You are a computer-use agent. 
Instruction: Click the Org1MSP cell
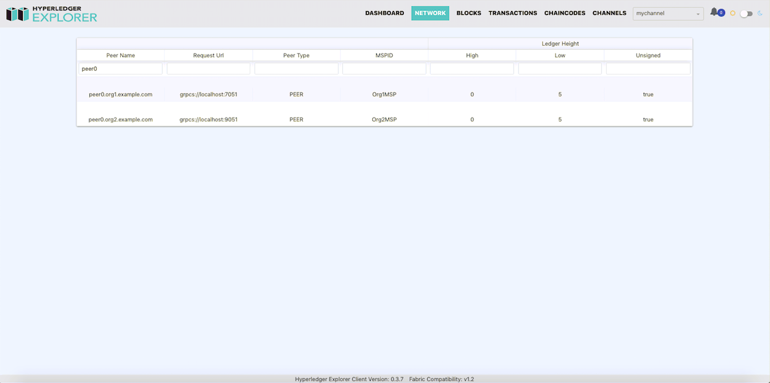point(384,94)
